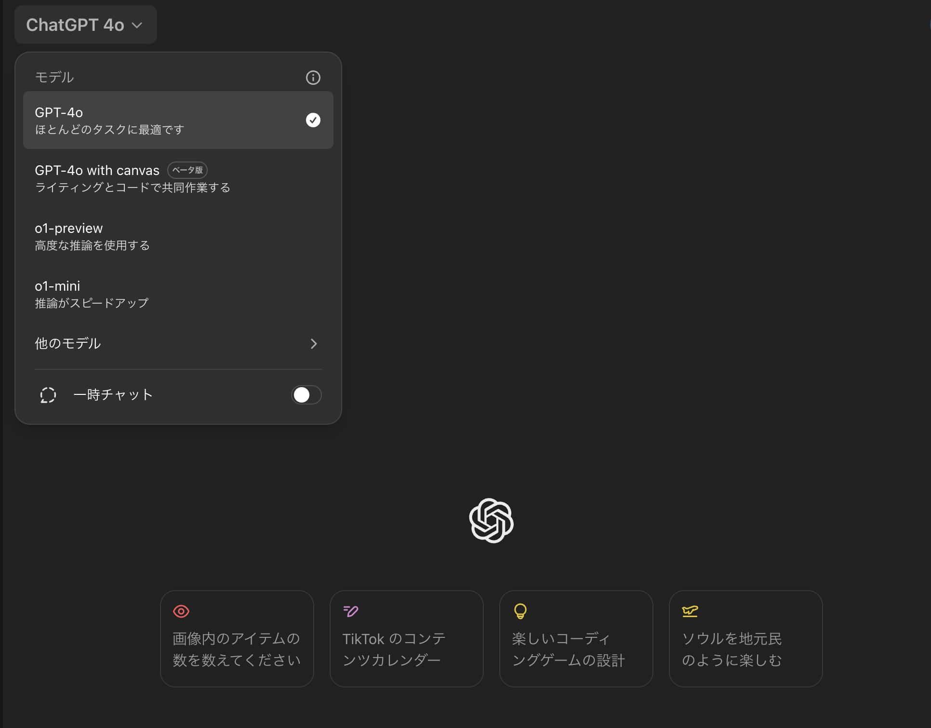Click the OpenAI logo in center
This screenshot has width=931, height=728.
[491, 520]
